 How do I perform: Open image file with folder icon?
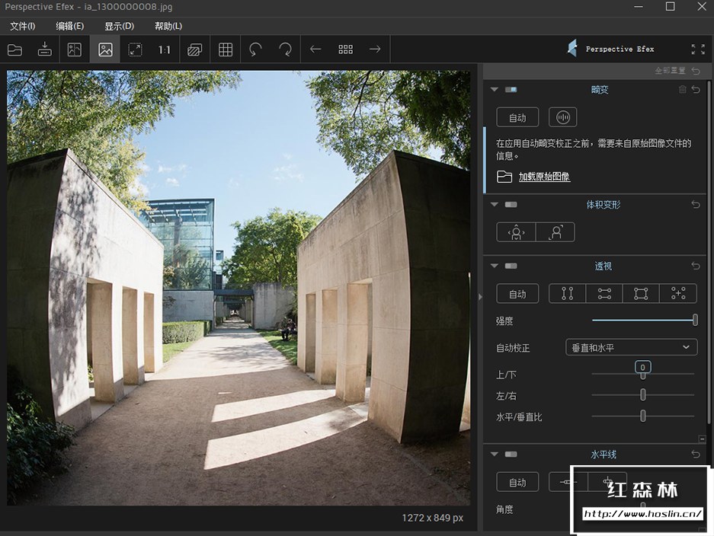[x=14, y=49]
